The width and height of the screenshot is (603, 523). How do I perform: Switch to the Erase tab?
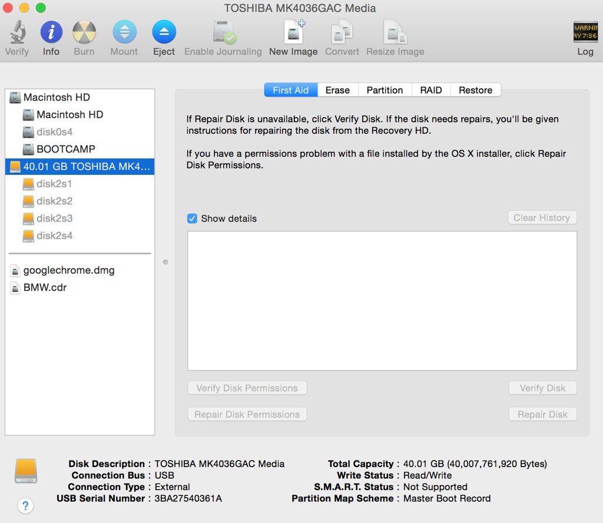pos(337,90)
